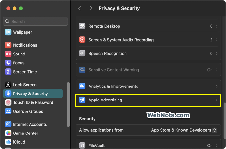
Task: Open Sensitive Content Warning chevron
Action: (x=217, y=70)
